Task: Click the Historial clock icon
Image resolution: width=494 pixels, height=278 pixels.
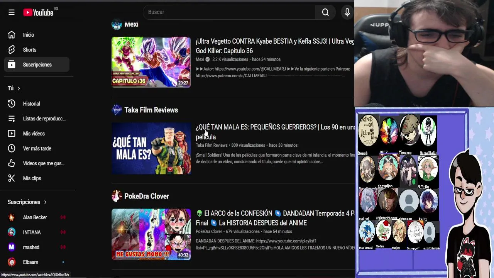Action: (x=12, y=103)
